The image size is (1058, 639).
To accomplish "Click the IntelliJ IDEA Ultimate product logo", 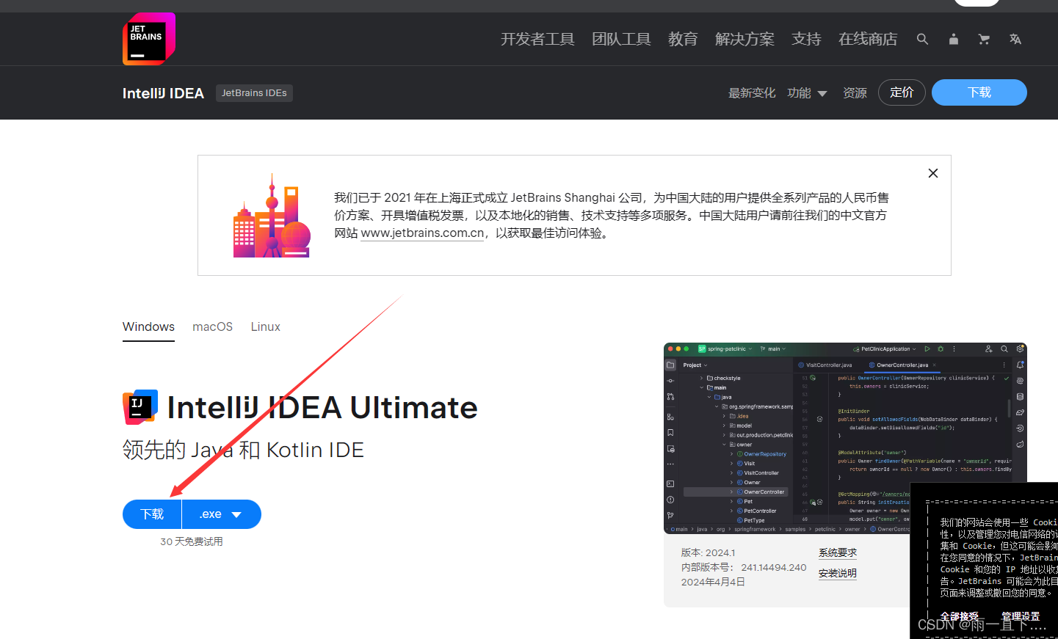I will pyautogui.click(x=140, y=407).
